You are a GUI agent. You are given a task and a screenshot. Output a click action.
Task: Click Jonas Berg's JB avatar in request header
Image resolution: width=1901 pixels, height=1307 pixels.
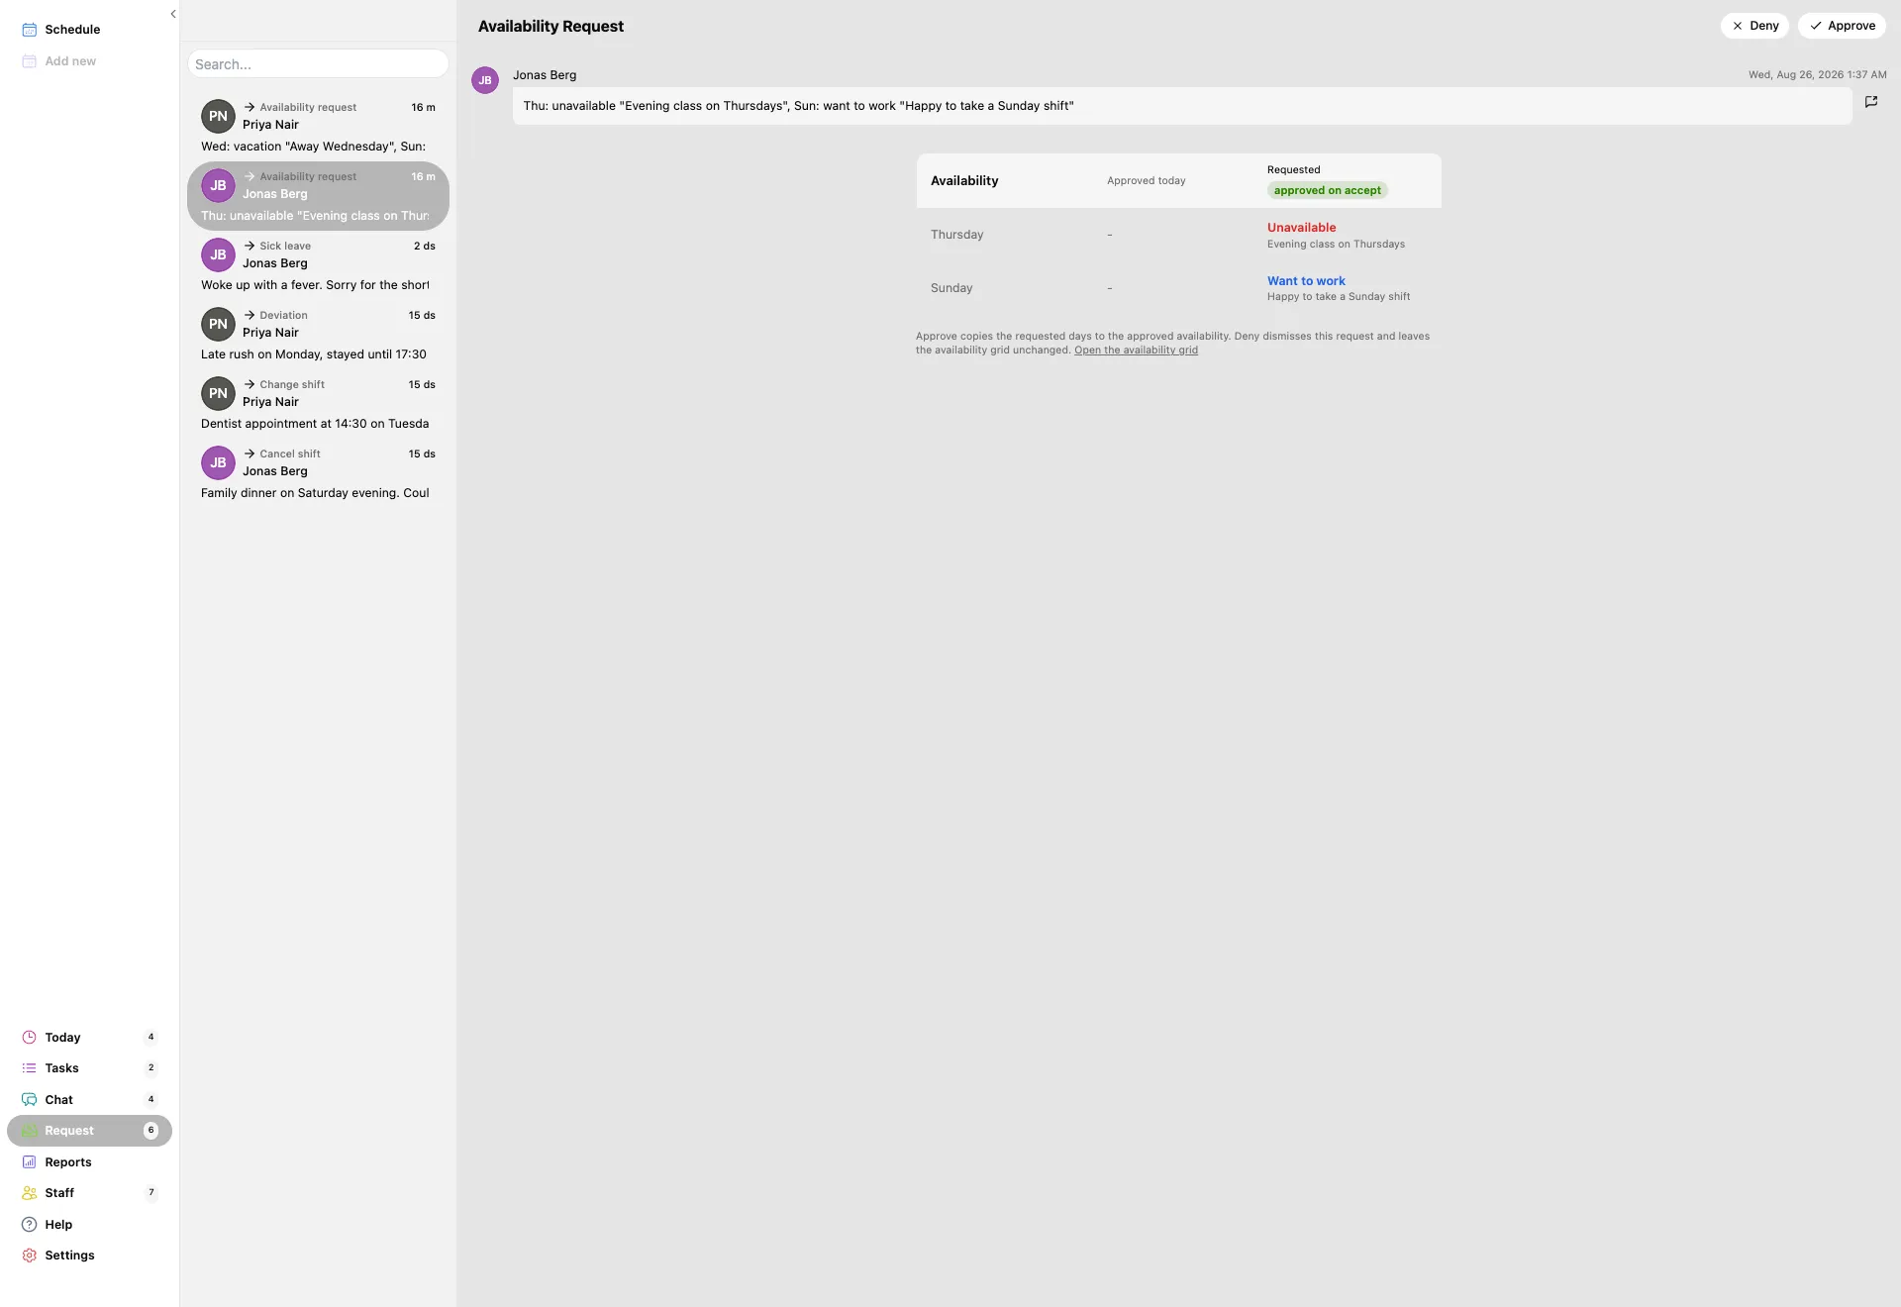(x=485, y=80)
